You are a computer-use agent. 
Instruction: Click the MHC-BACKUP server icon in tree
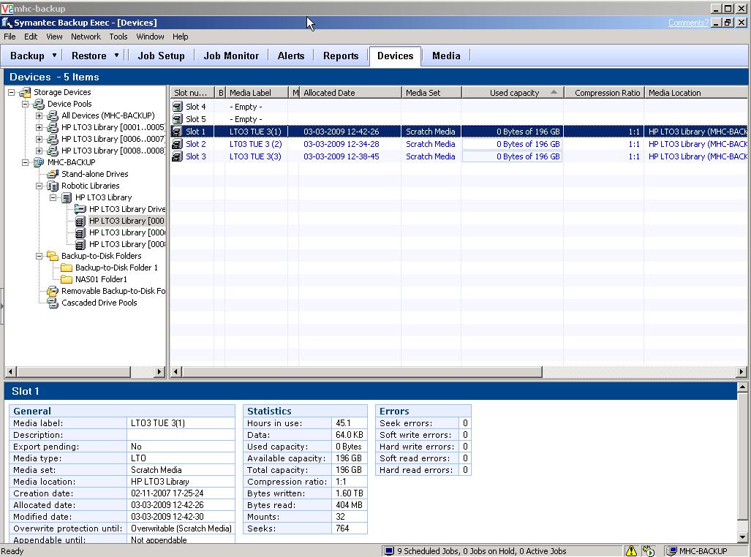point(39,162)
